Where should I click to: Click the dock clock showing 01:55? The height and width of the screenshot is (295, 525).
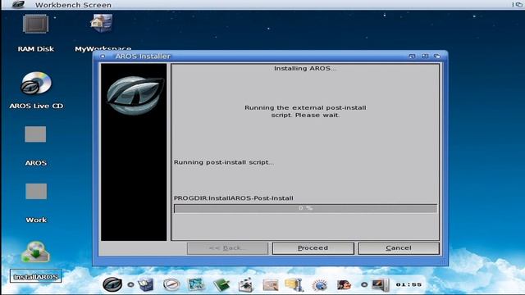(x=409, y=284)
